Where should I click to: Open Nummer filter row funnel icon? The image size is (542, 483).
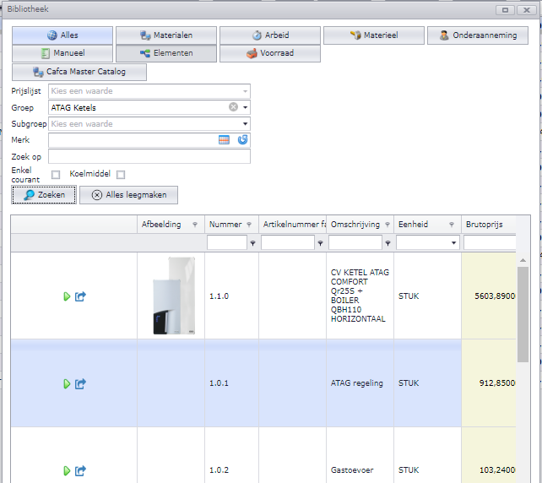coord(252,243)
